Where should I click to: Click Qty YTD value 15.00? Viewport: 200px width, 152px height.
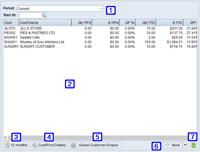pos(151,28)
